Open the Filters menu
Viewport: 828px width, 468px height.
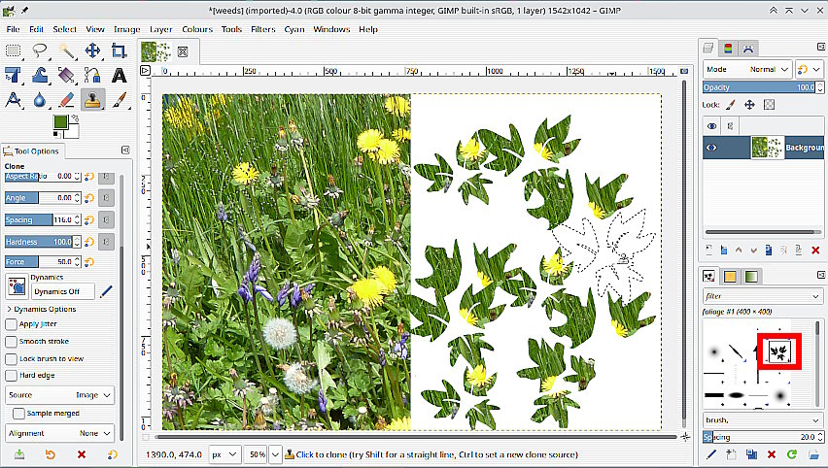(262, 29)
